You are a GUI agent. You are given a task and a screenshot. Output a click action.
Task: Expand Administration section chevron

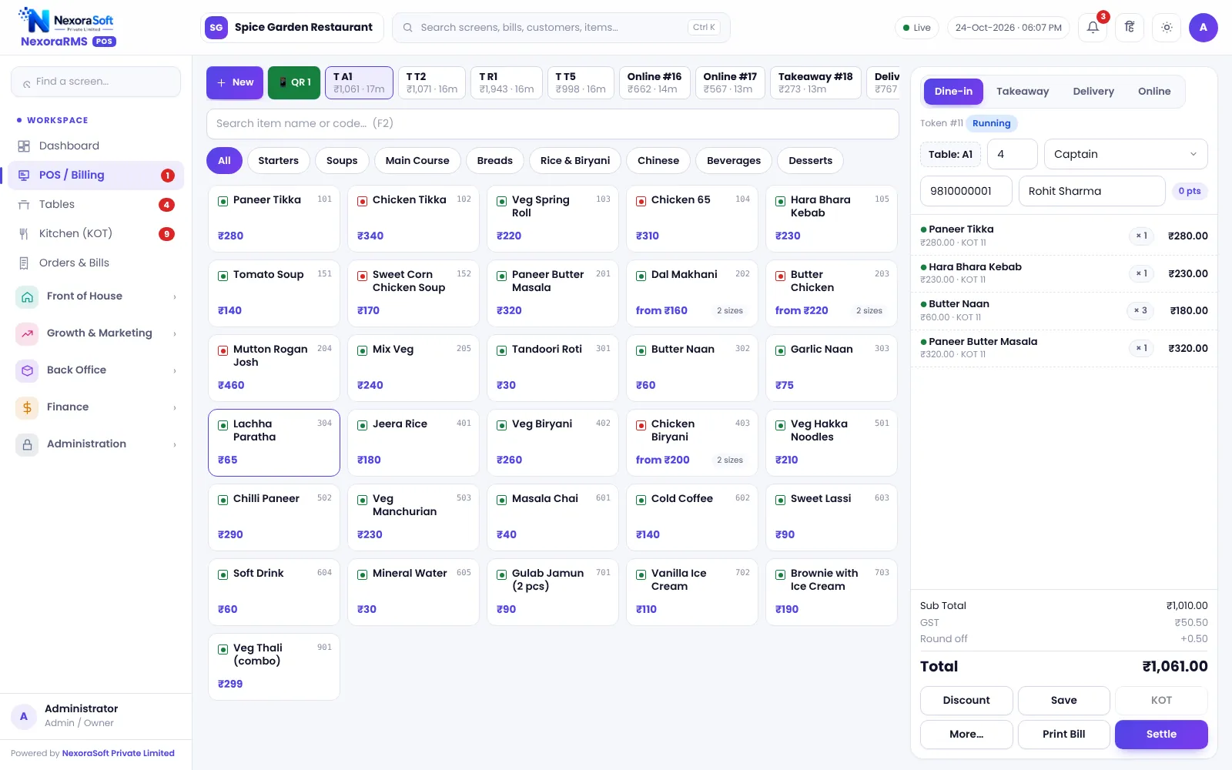[x=175, y=445]
